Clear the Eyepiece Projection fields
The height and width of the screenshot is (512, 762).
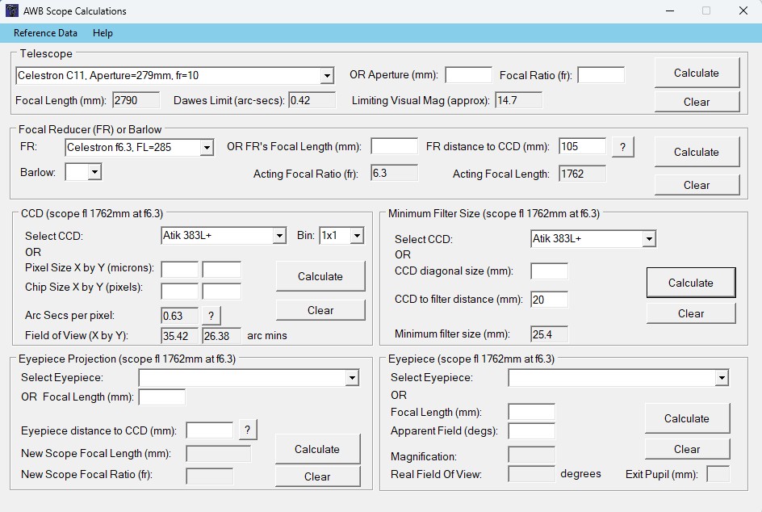(x=317, y=476)
